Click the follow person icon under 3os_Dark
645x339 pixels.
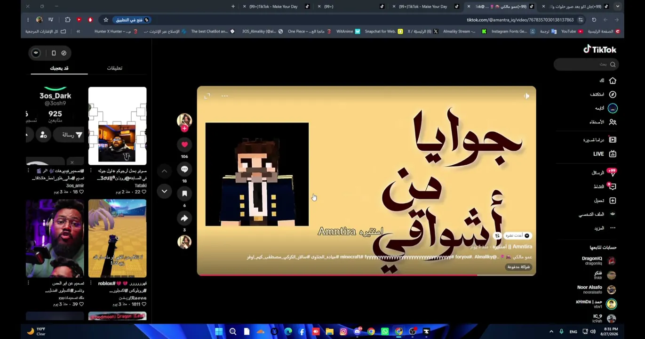coord(43,135)
